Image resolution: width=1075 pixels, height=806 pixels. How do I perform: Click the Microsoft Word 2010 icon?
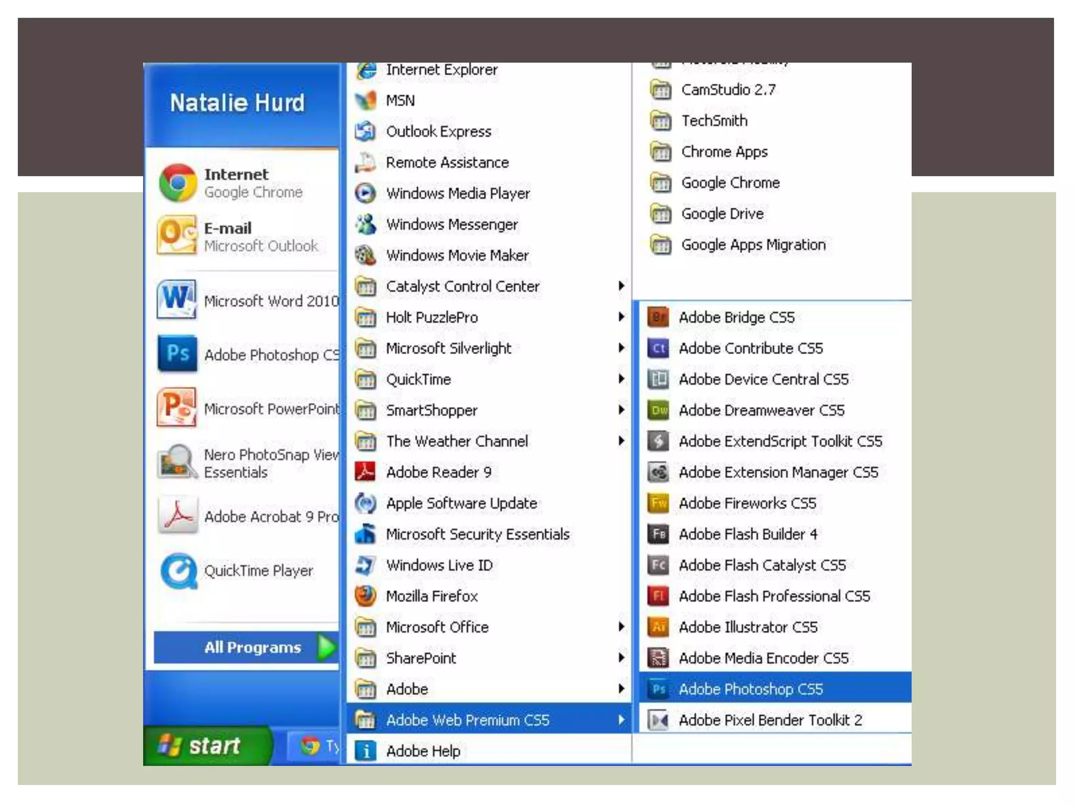177,300
